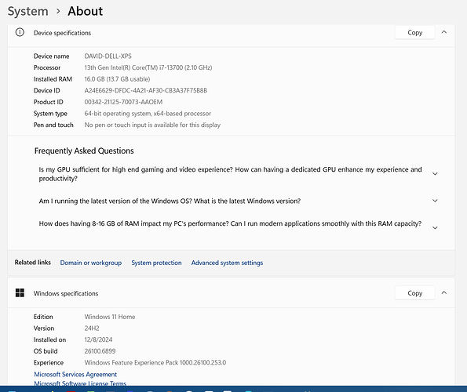The width and height of the screenshot is (467, 392).
Task: Open System protection link
Action: (x=156, y=263)
